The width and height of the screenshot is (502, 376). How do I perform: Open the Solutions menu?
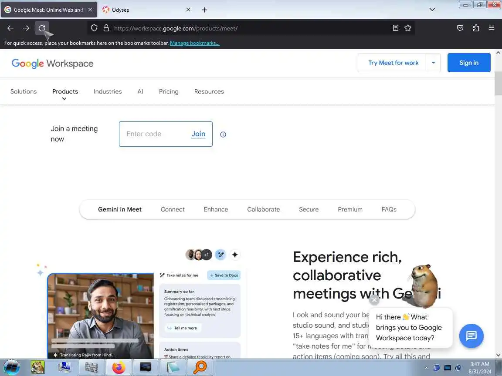pos(24,91)
